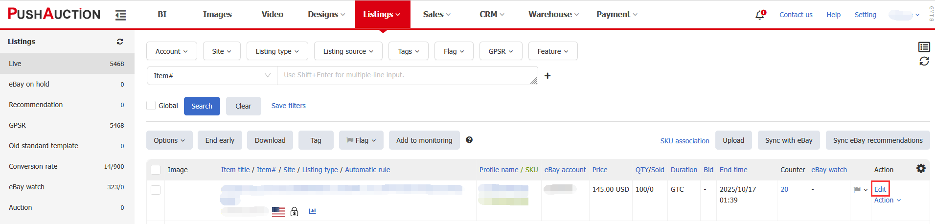The image size is (935, 224).
Task: Click the lock icon on the listing
Action: [x=295, y=211]
